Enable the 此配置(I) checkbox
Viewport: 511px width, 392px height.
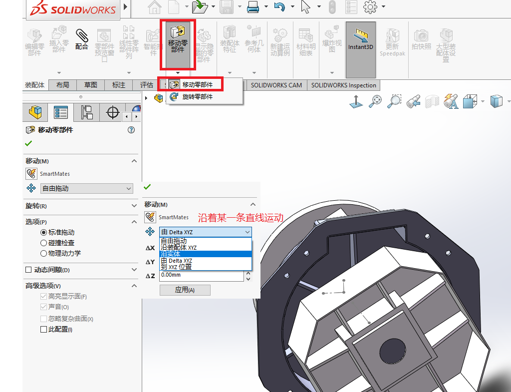coord(43,329)
